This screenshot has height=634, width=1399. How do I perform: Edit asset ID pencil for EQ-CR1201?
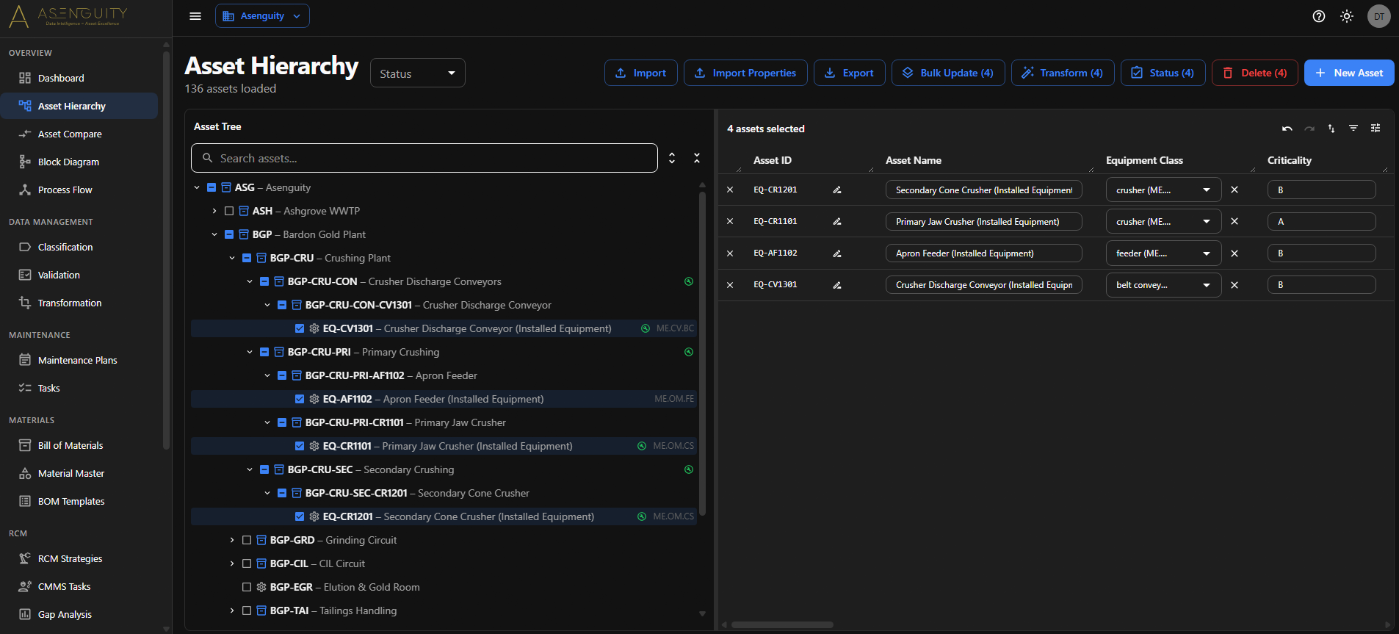pos(837,190)
